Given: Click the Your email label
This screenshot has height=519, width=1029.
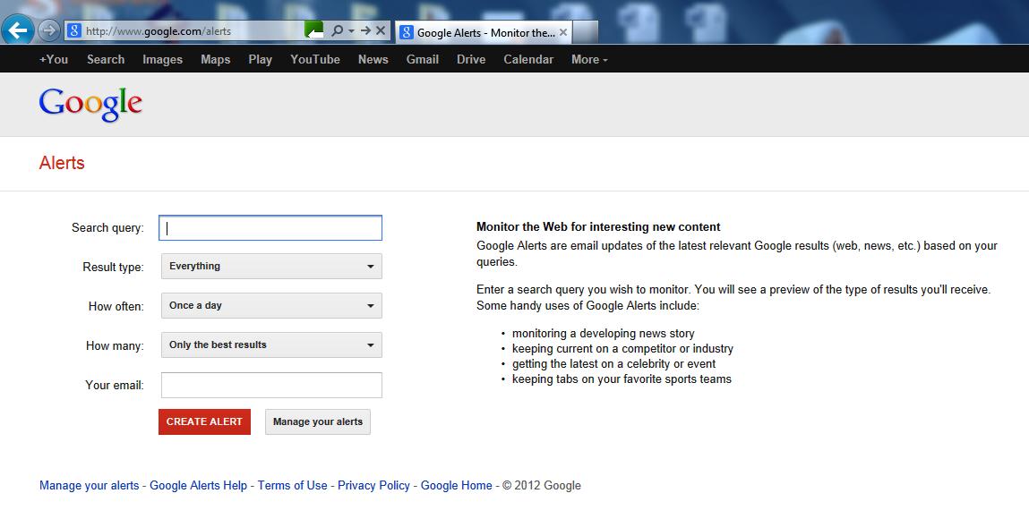Looking at the screenshot, I should pyautogui.click(x=115, y=386).
